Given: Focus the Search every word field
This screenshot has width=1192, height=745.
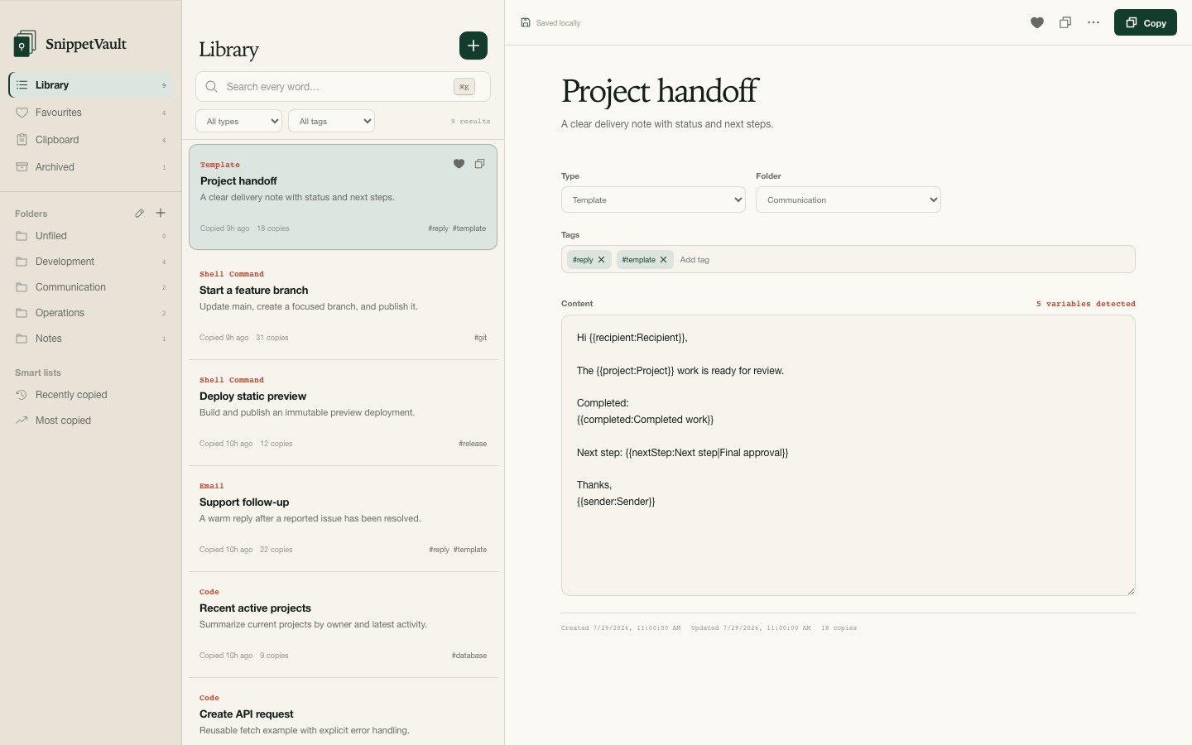Looking at the screenshot, I should [343, 86].
